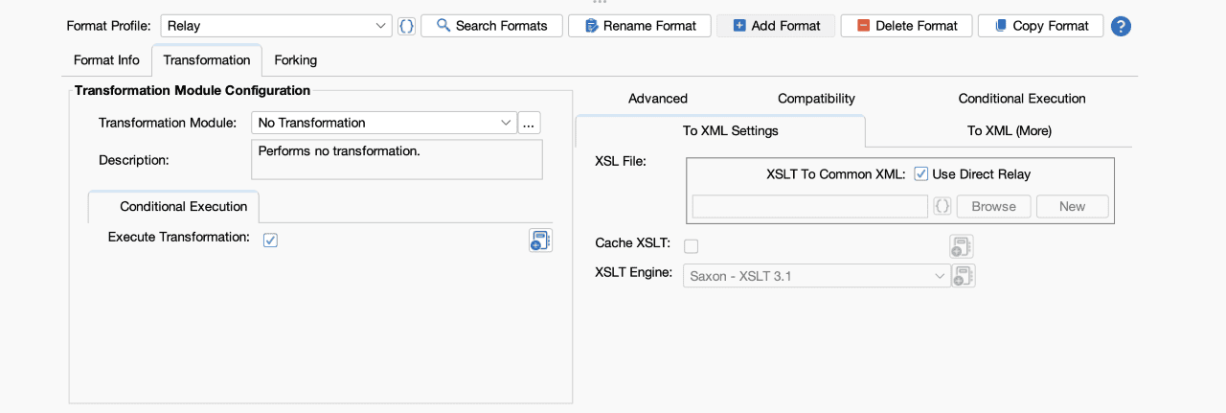The image size is (1226, 413).
Task: Open help via the blue question mark icon
Action: coord(1121,26)
